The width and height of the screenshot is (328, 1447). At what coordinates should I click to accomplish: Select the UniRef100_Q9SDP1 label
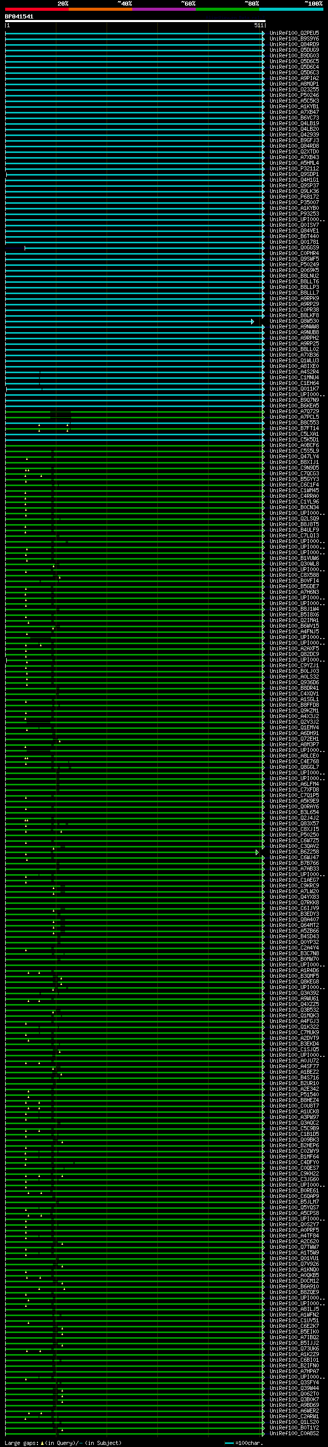[294, 175]
